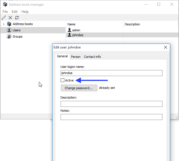Expand the Address books tree node
Image resolution: width=179 pixels, height=161 pixels.
pyautogui.click(x=3, y=24)
